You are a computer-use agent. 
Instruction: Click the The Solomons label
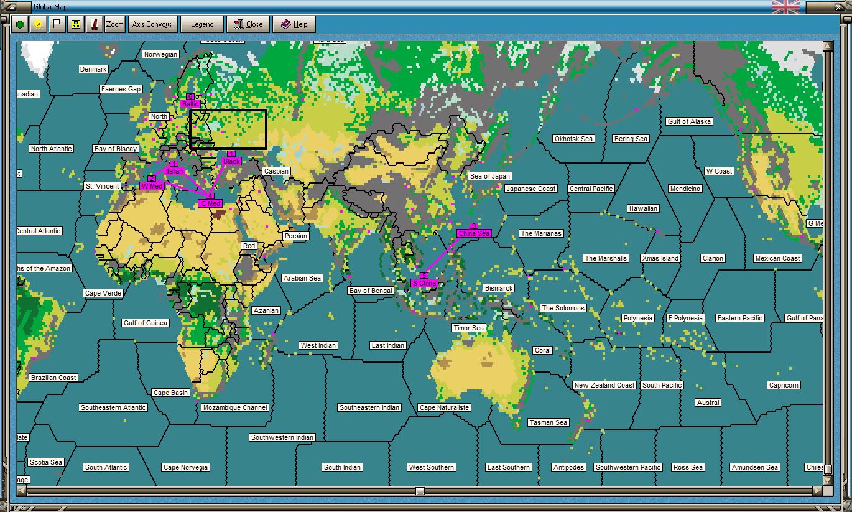563,308
